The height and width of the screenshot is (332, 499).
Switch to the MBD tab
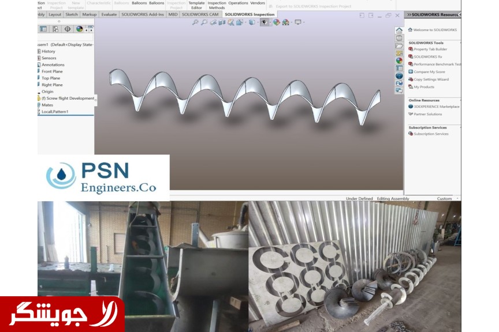173,14
